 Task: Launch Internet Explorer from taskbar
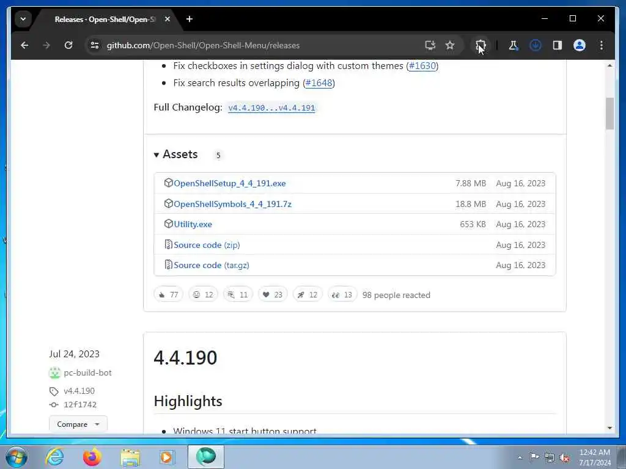click(x=54, y=457)
